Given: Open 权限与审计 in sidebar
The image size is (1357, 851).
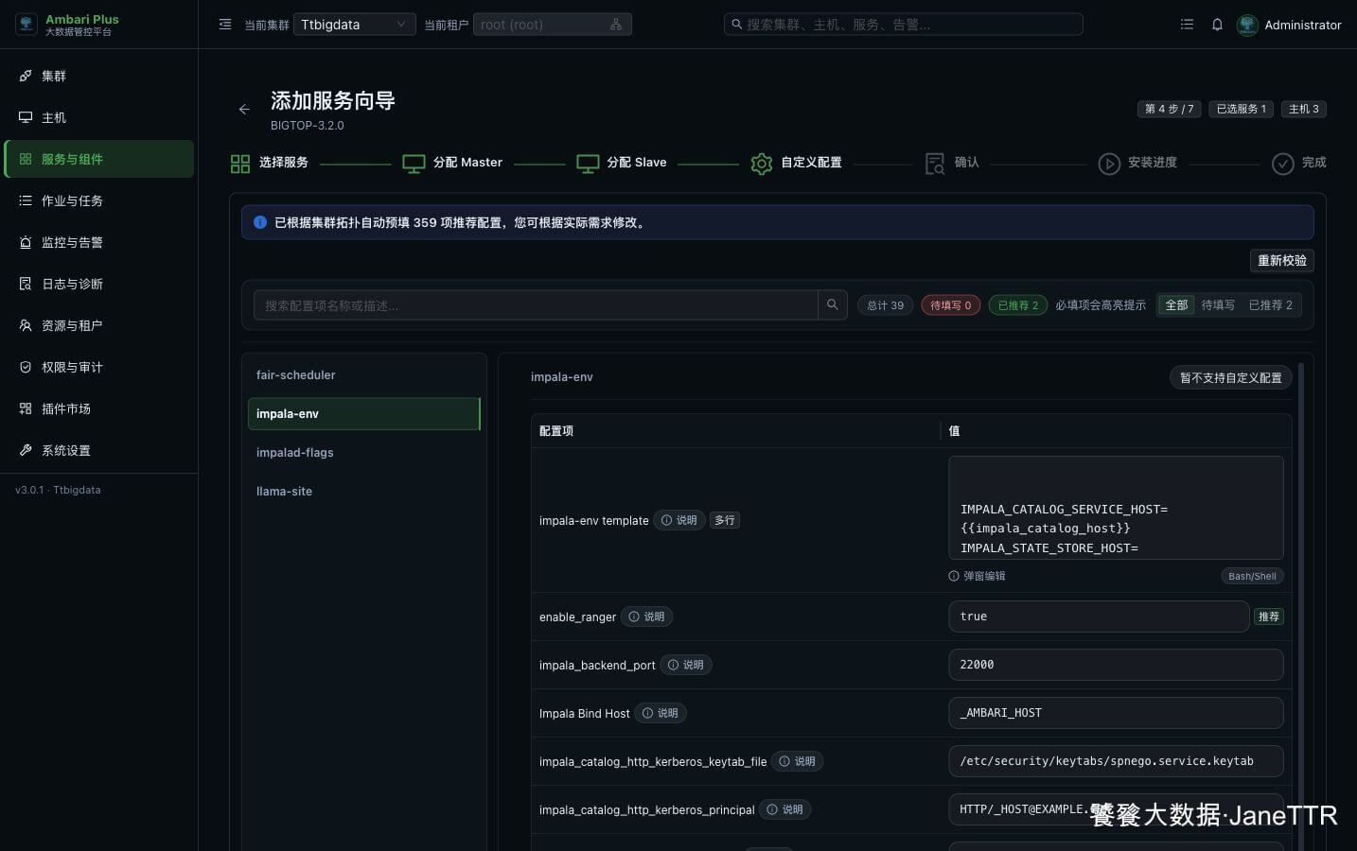Looking at the screenshot, I should [x=98, y=367].
